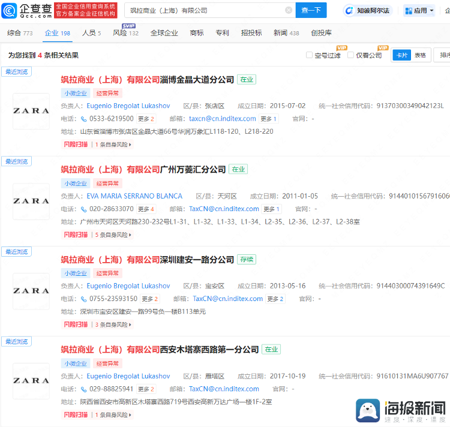Clear the search box with the X icon
The height and width of the screenshot is (427, 450).
click(x=289, y=10)
